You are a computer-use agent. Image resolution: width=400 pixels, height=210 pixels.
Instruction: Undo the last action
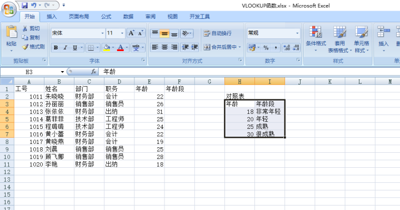[x=34, y=5]
